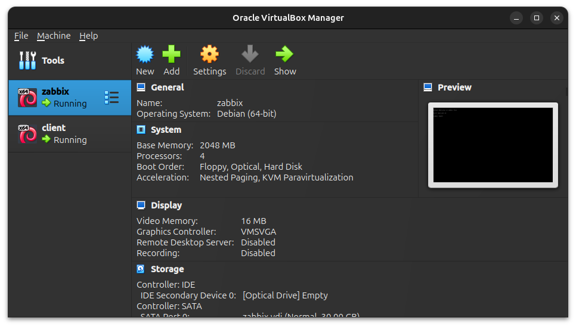Open the Help menu

88,36
